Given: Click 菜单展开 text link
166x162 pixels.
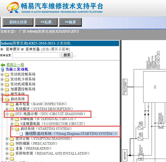Looking at the screenshot, I should [x=13, y=49].
